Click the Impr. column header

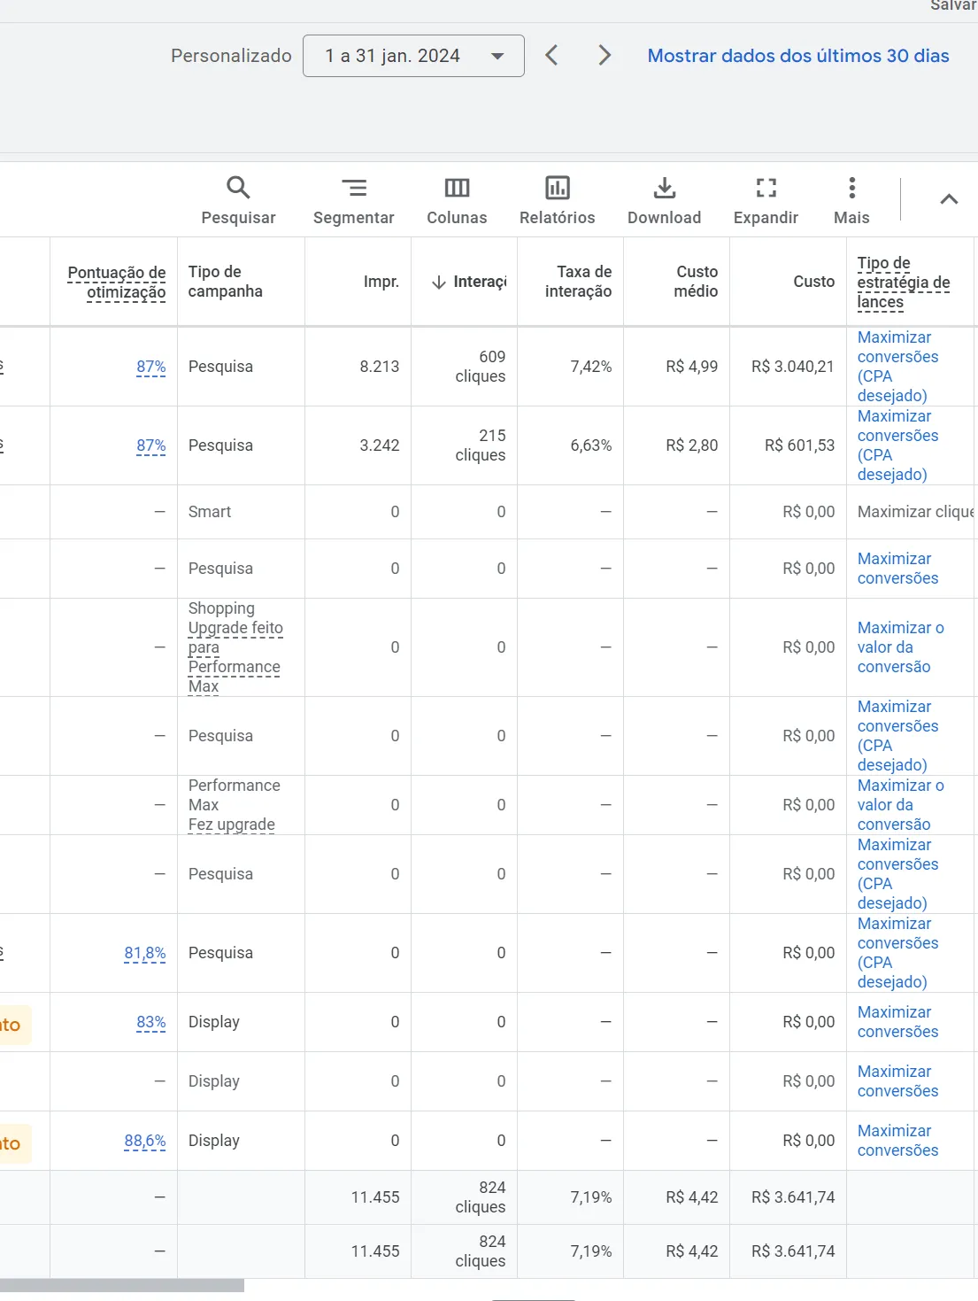(381, 282)
